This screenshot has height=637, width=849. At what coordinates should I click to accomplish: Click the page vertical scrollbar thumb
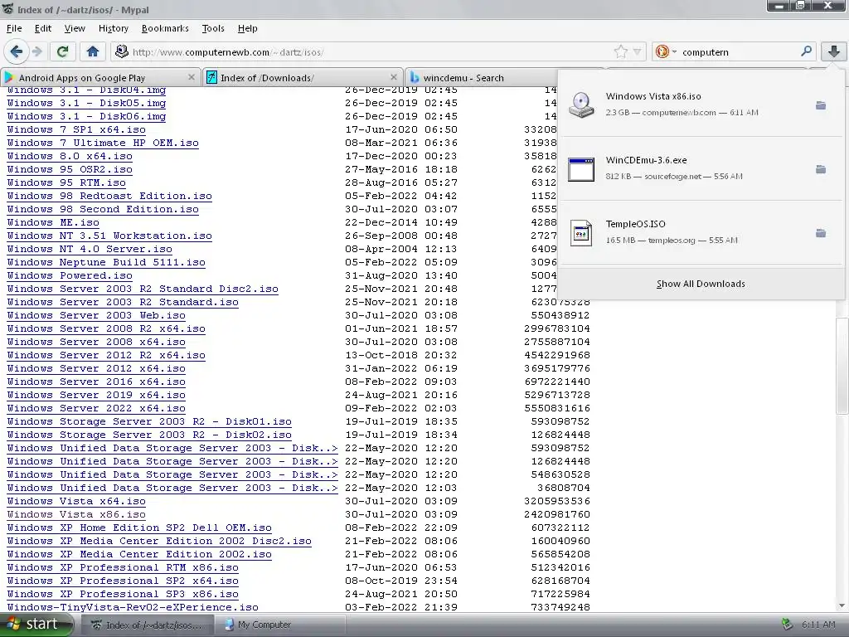click(842, 367)
